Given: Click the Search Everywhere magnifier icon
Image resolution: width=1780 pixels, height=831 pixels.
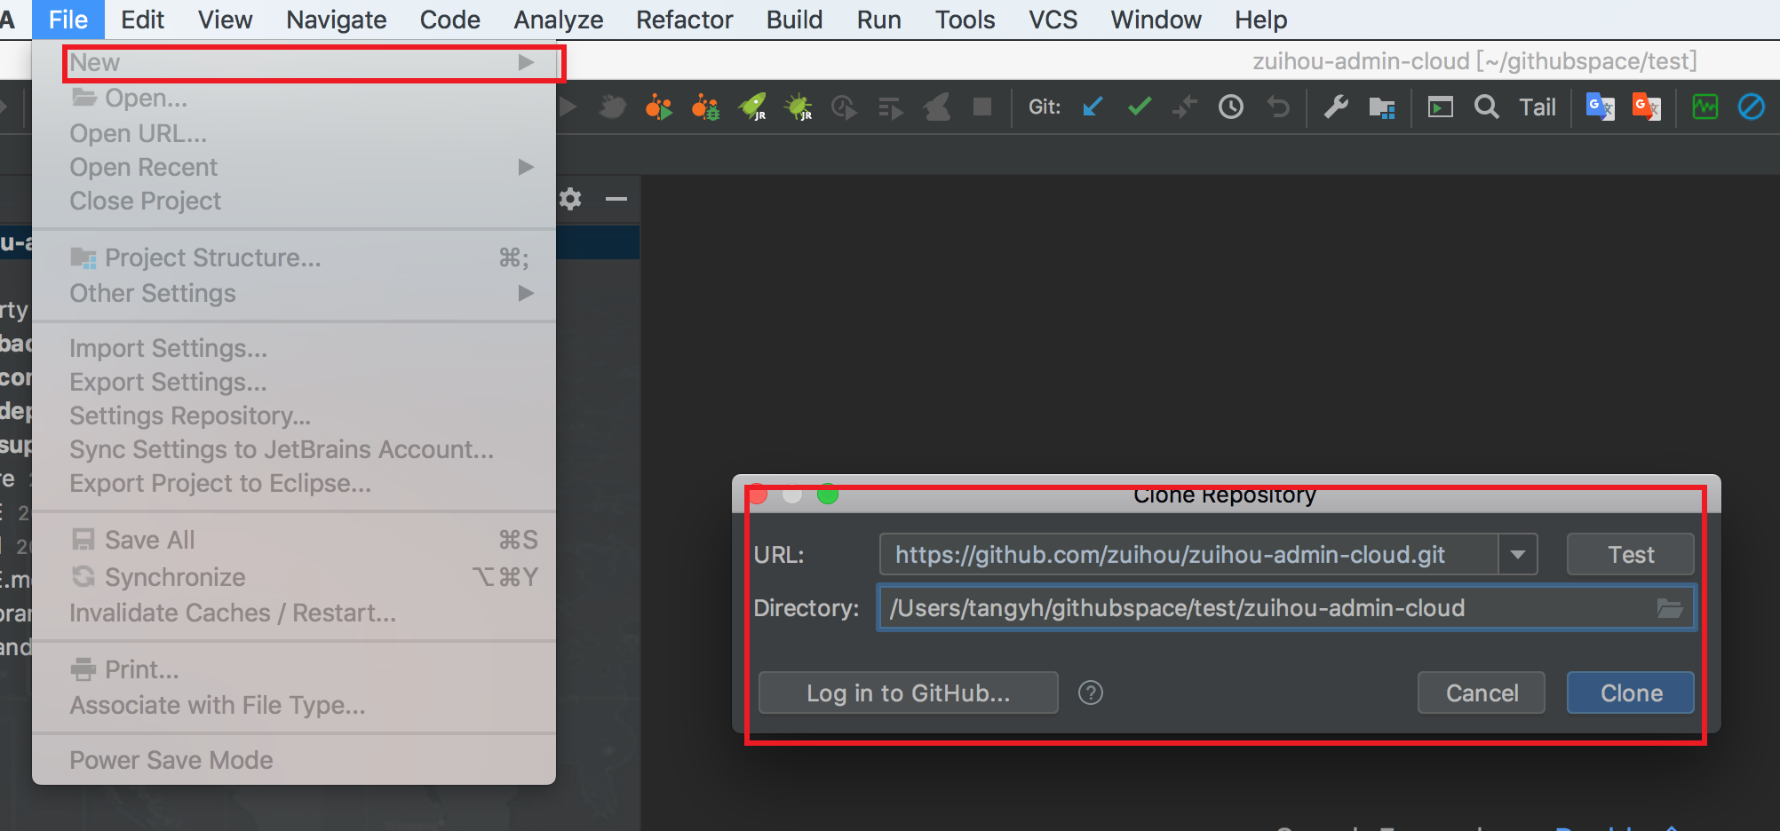Looking at the screenshot, I should point(1487,107).
